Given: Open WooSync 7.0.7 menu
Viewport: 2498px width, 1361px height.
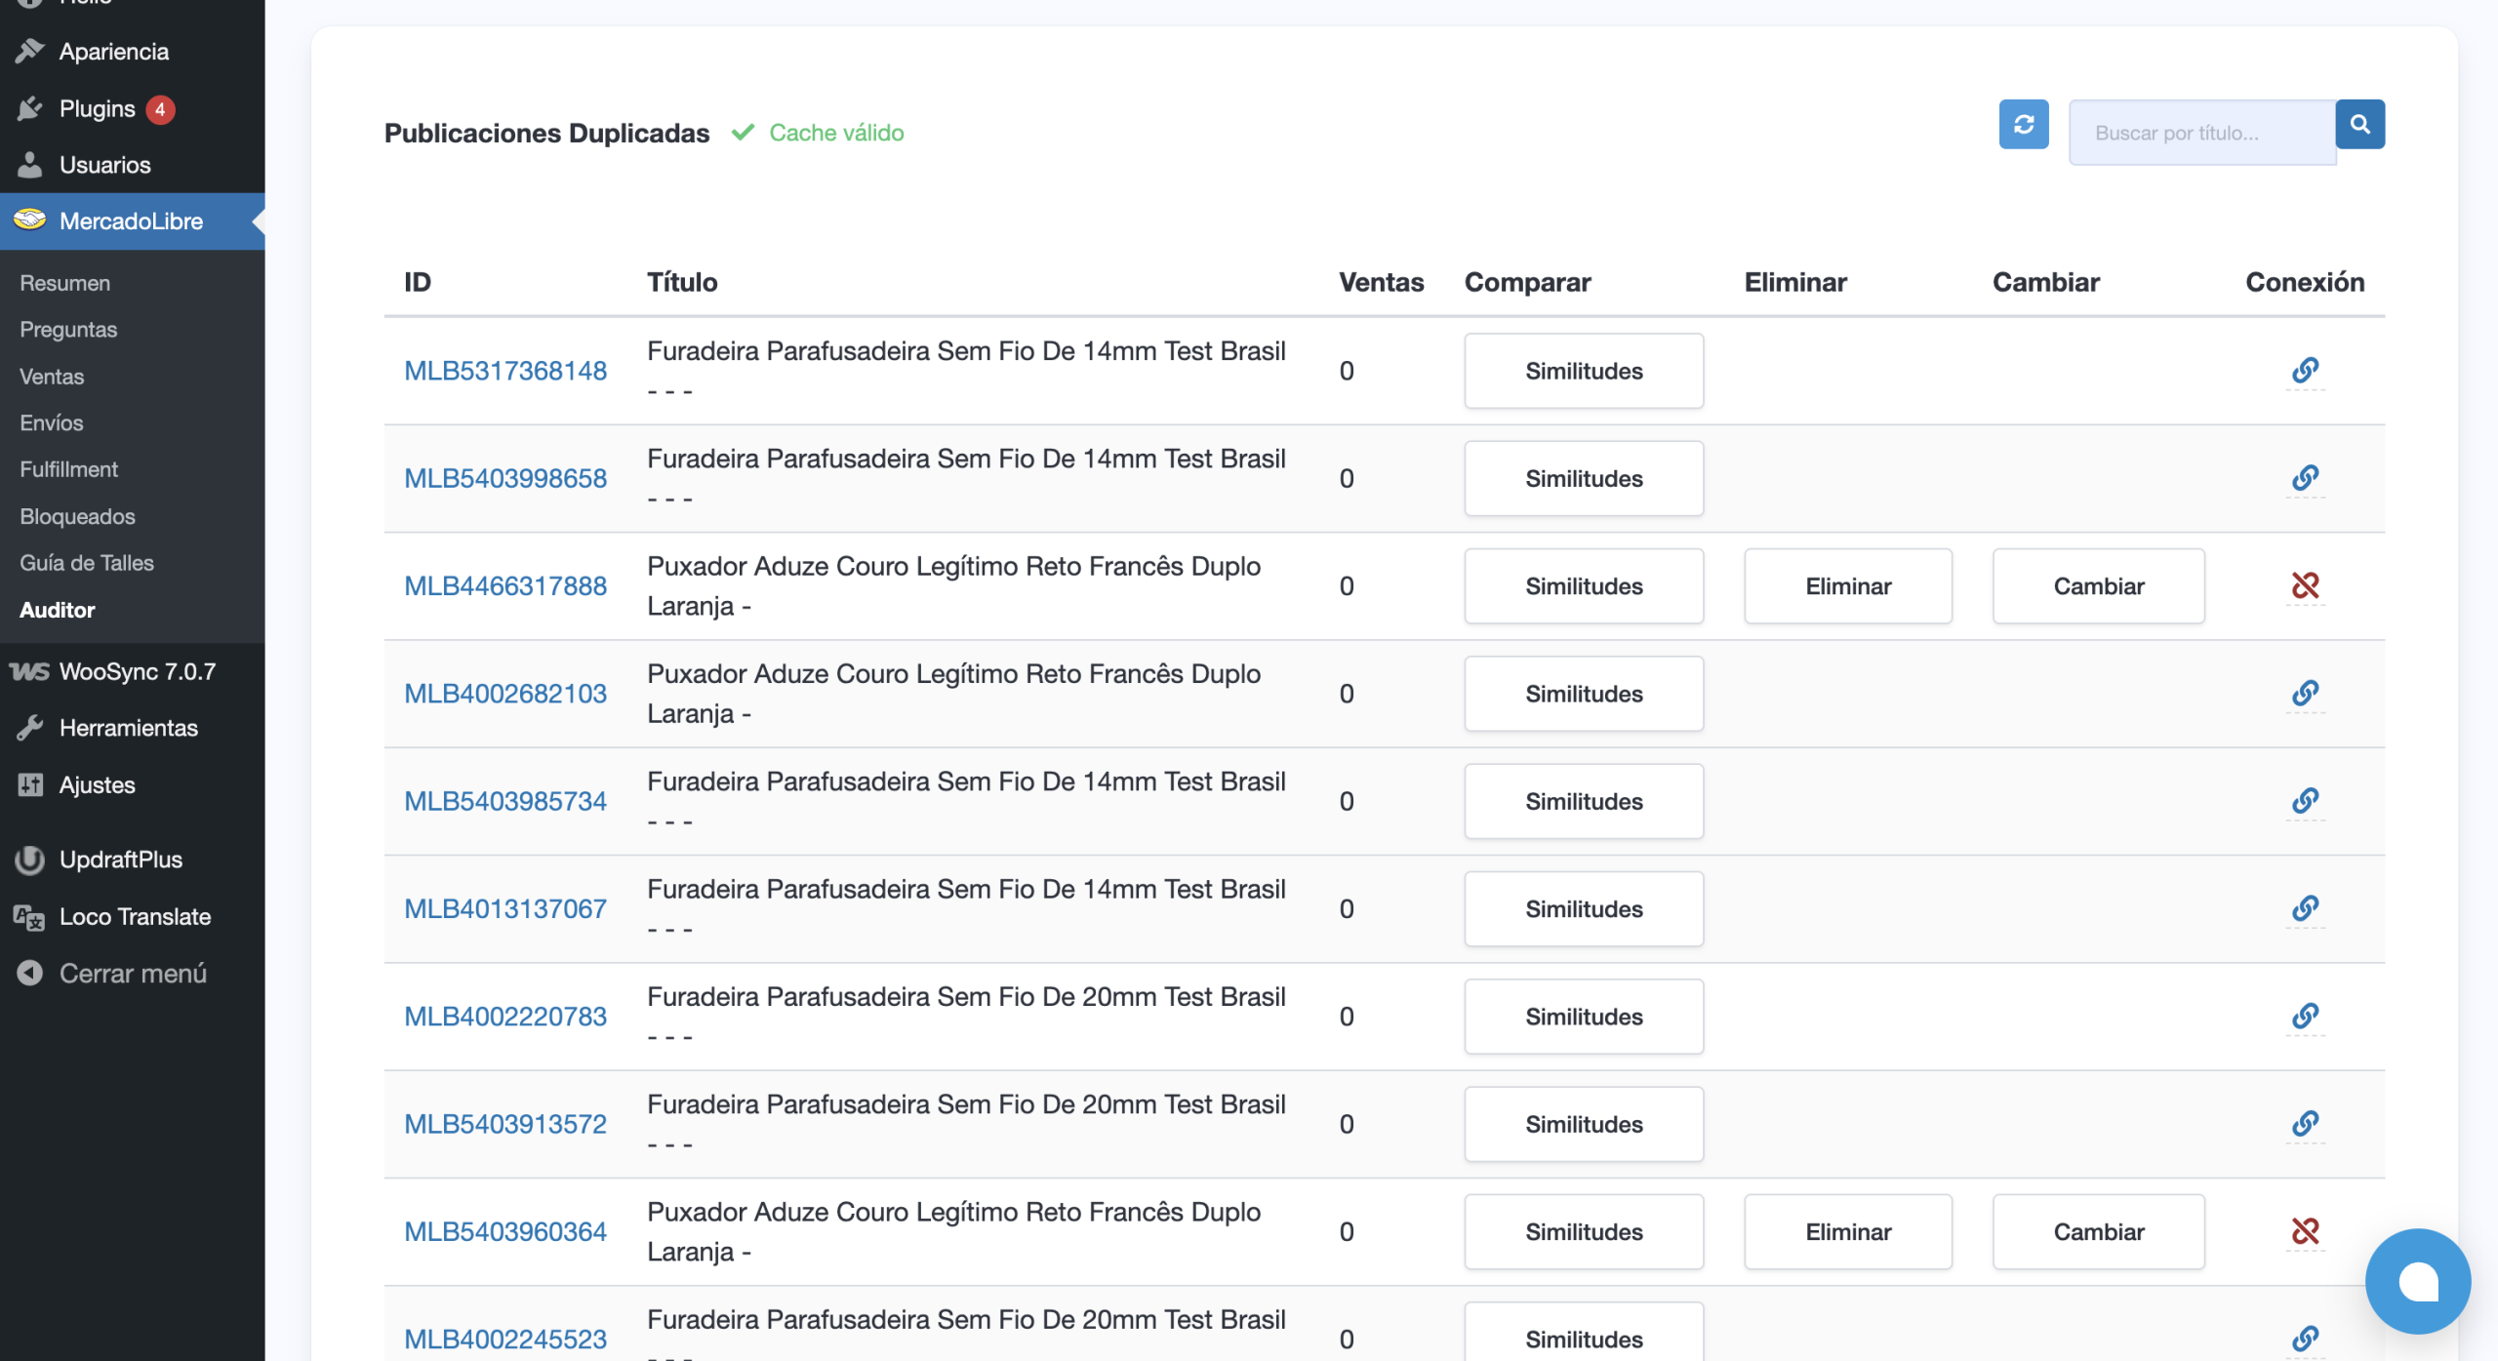Looking at the screenshot, I should [x=133, y=671].
